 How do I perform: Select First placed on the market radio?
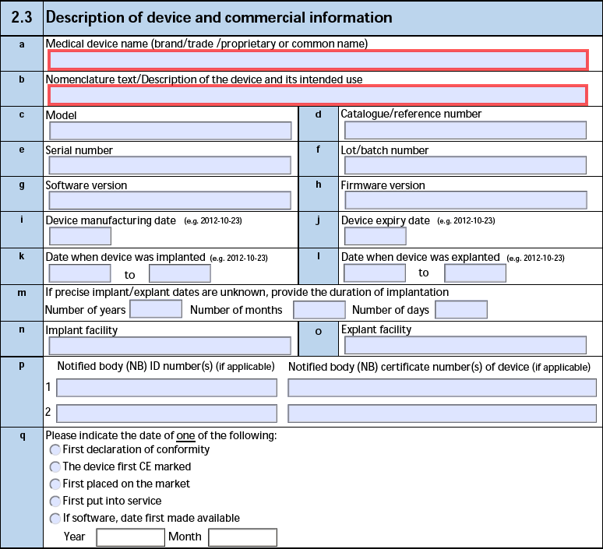(x=55, y=484)
